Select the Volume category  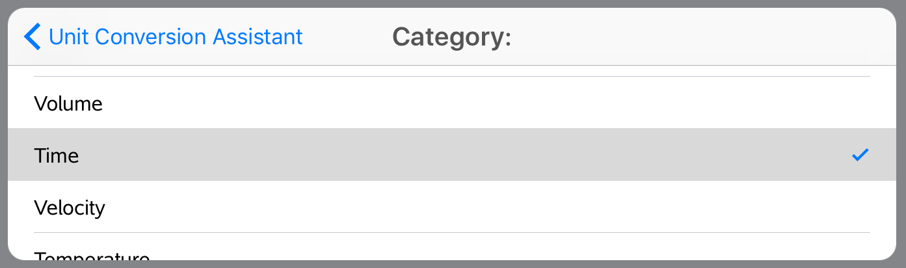[x=68, y=103]
